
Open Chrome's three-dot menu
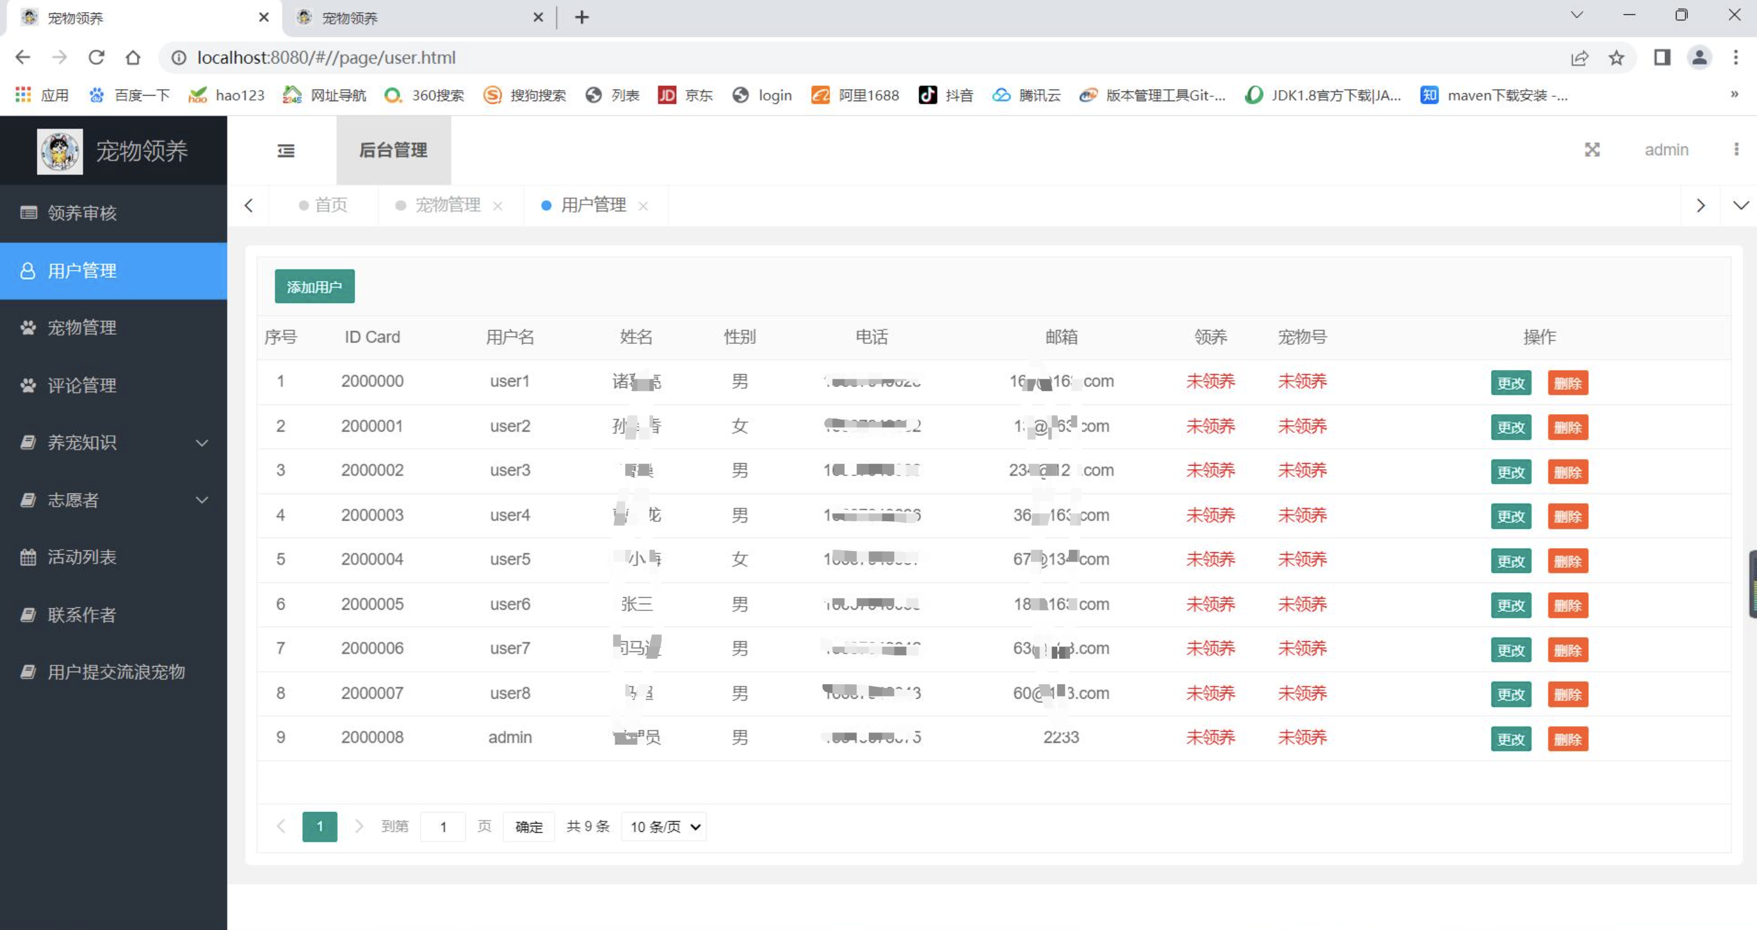(1736, 58)
